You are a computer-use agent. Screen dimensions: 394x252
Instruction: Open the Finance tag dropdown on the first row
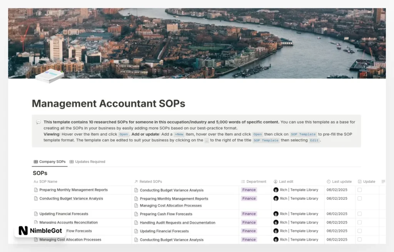click(x=249, y=190)
